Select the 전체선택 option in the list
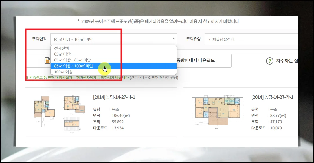The width and height of the screenshot is (314, 163). [62, 48]
